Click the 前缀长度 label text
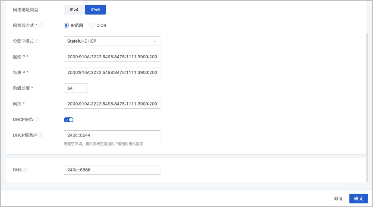The image size is (373, 207). click(x=21, y=88)
